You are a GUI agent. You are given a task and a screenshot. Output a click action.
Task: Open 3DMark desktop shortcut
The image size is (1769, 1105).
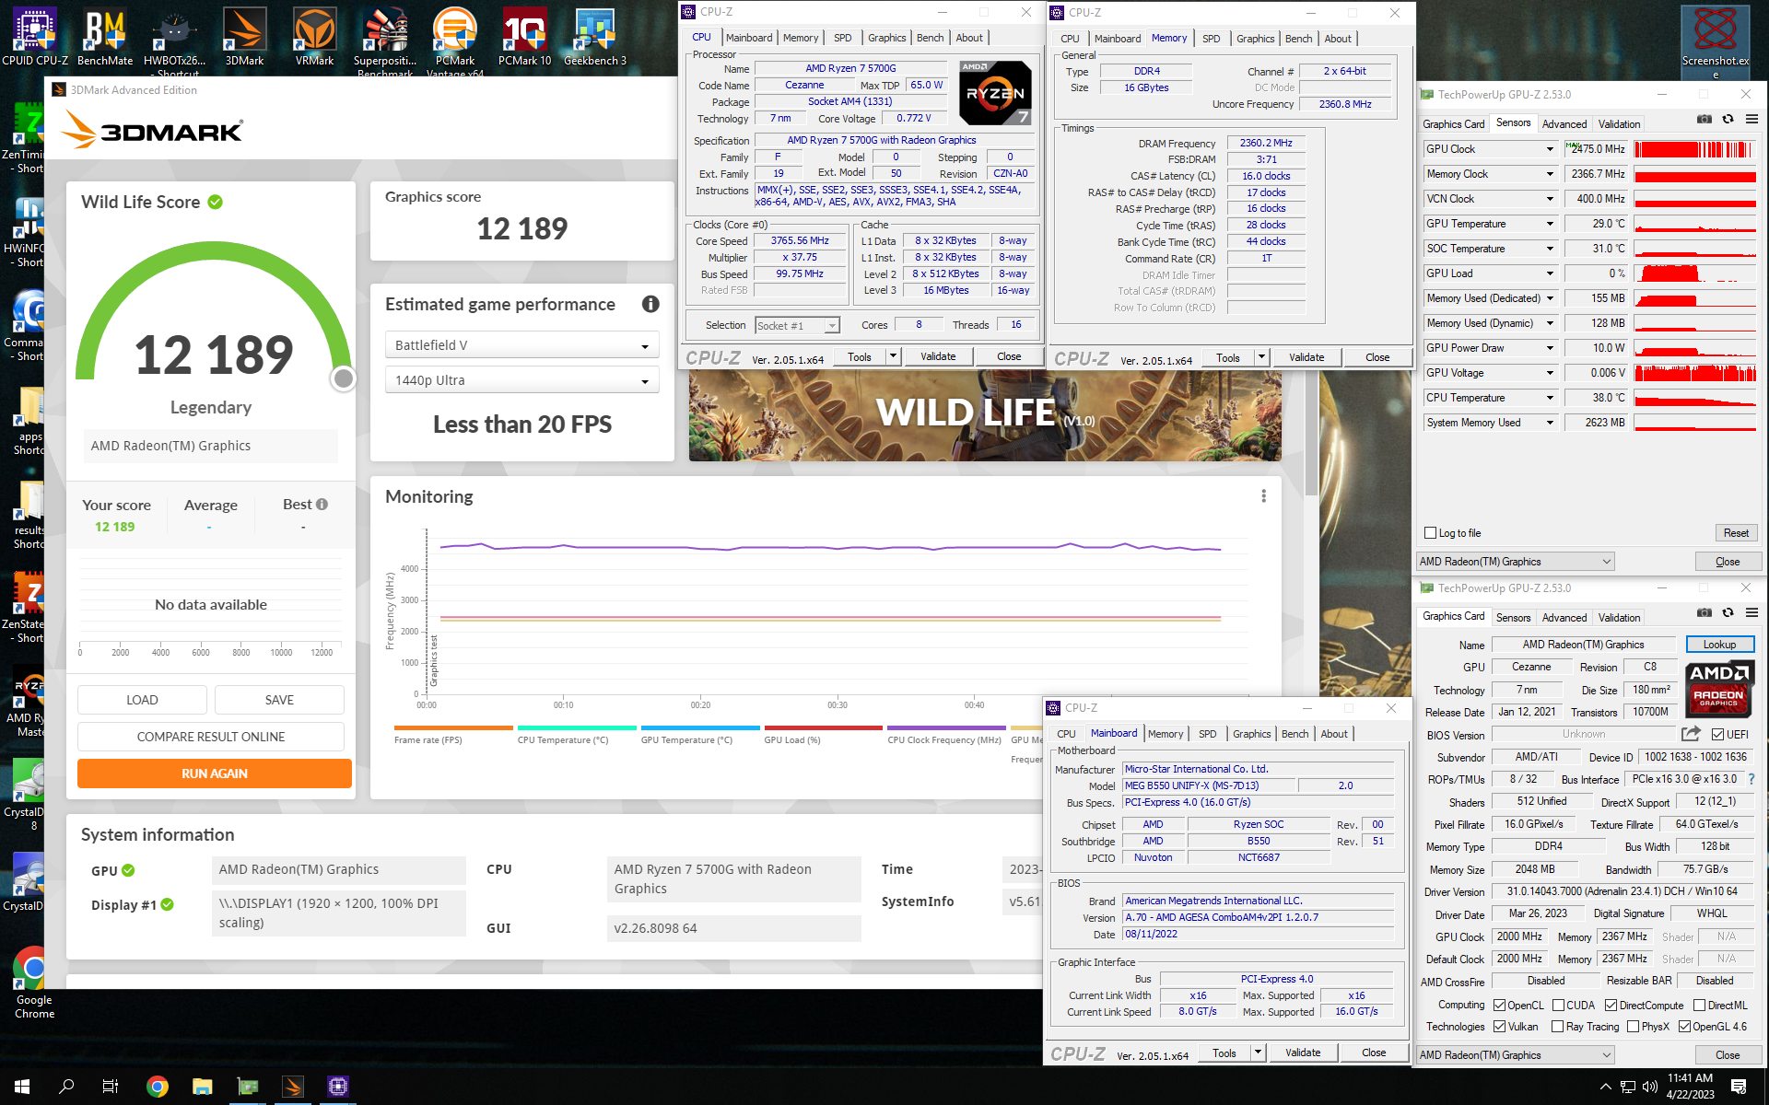point(245,38)
